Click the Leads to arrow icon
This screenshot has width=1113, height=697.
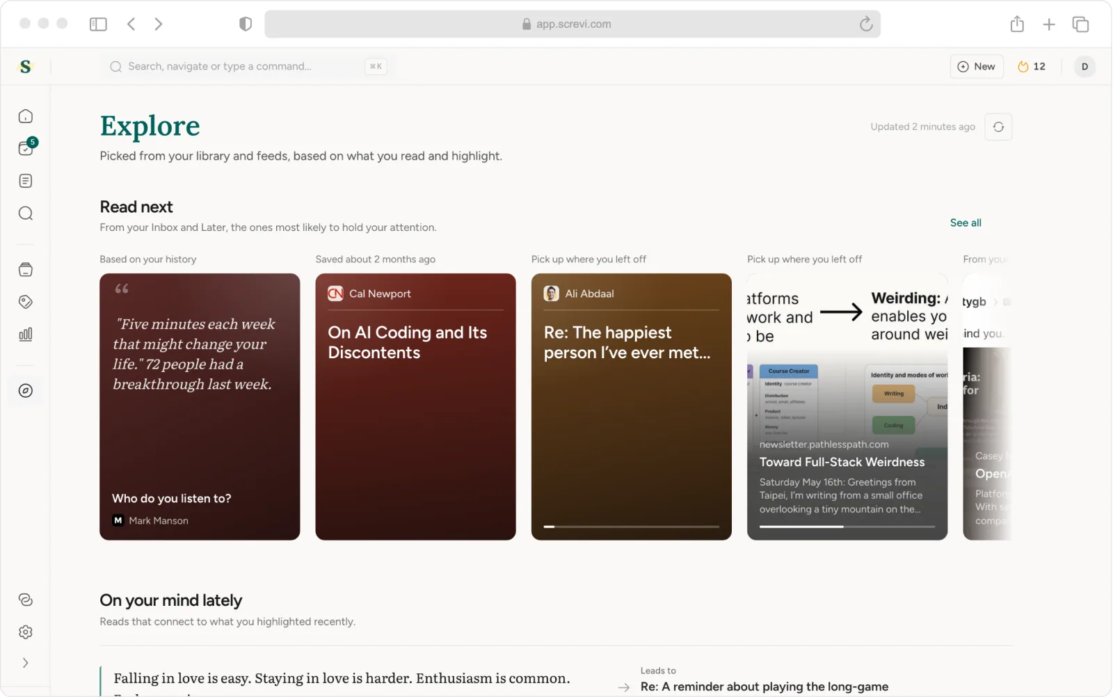coord(624,687)
